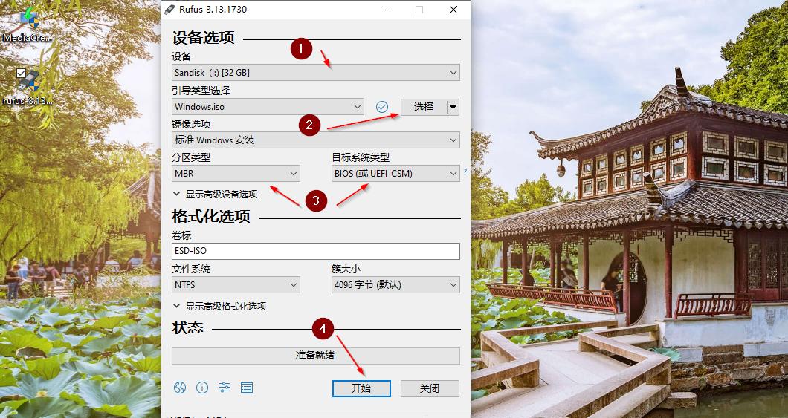Click the 格式化选项 heading text
788x418 pixels.
[x=211, y=217]
